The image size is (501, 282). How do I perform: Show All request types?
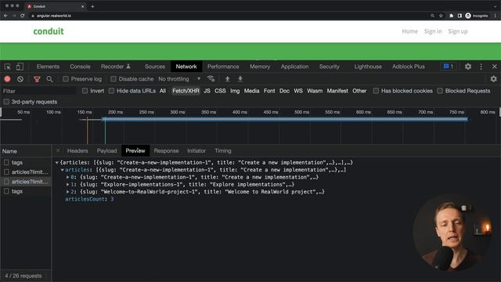point(163,91)
